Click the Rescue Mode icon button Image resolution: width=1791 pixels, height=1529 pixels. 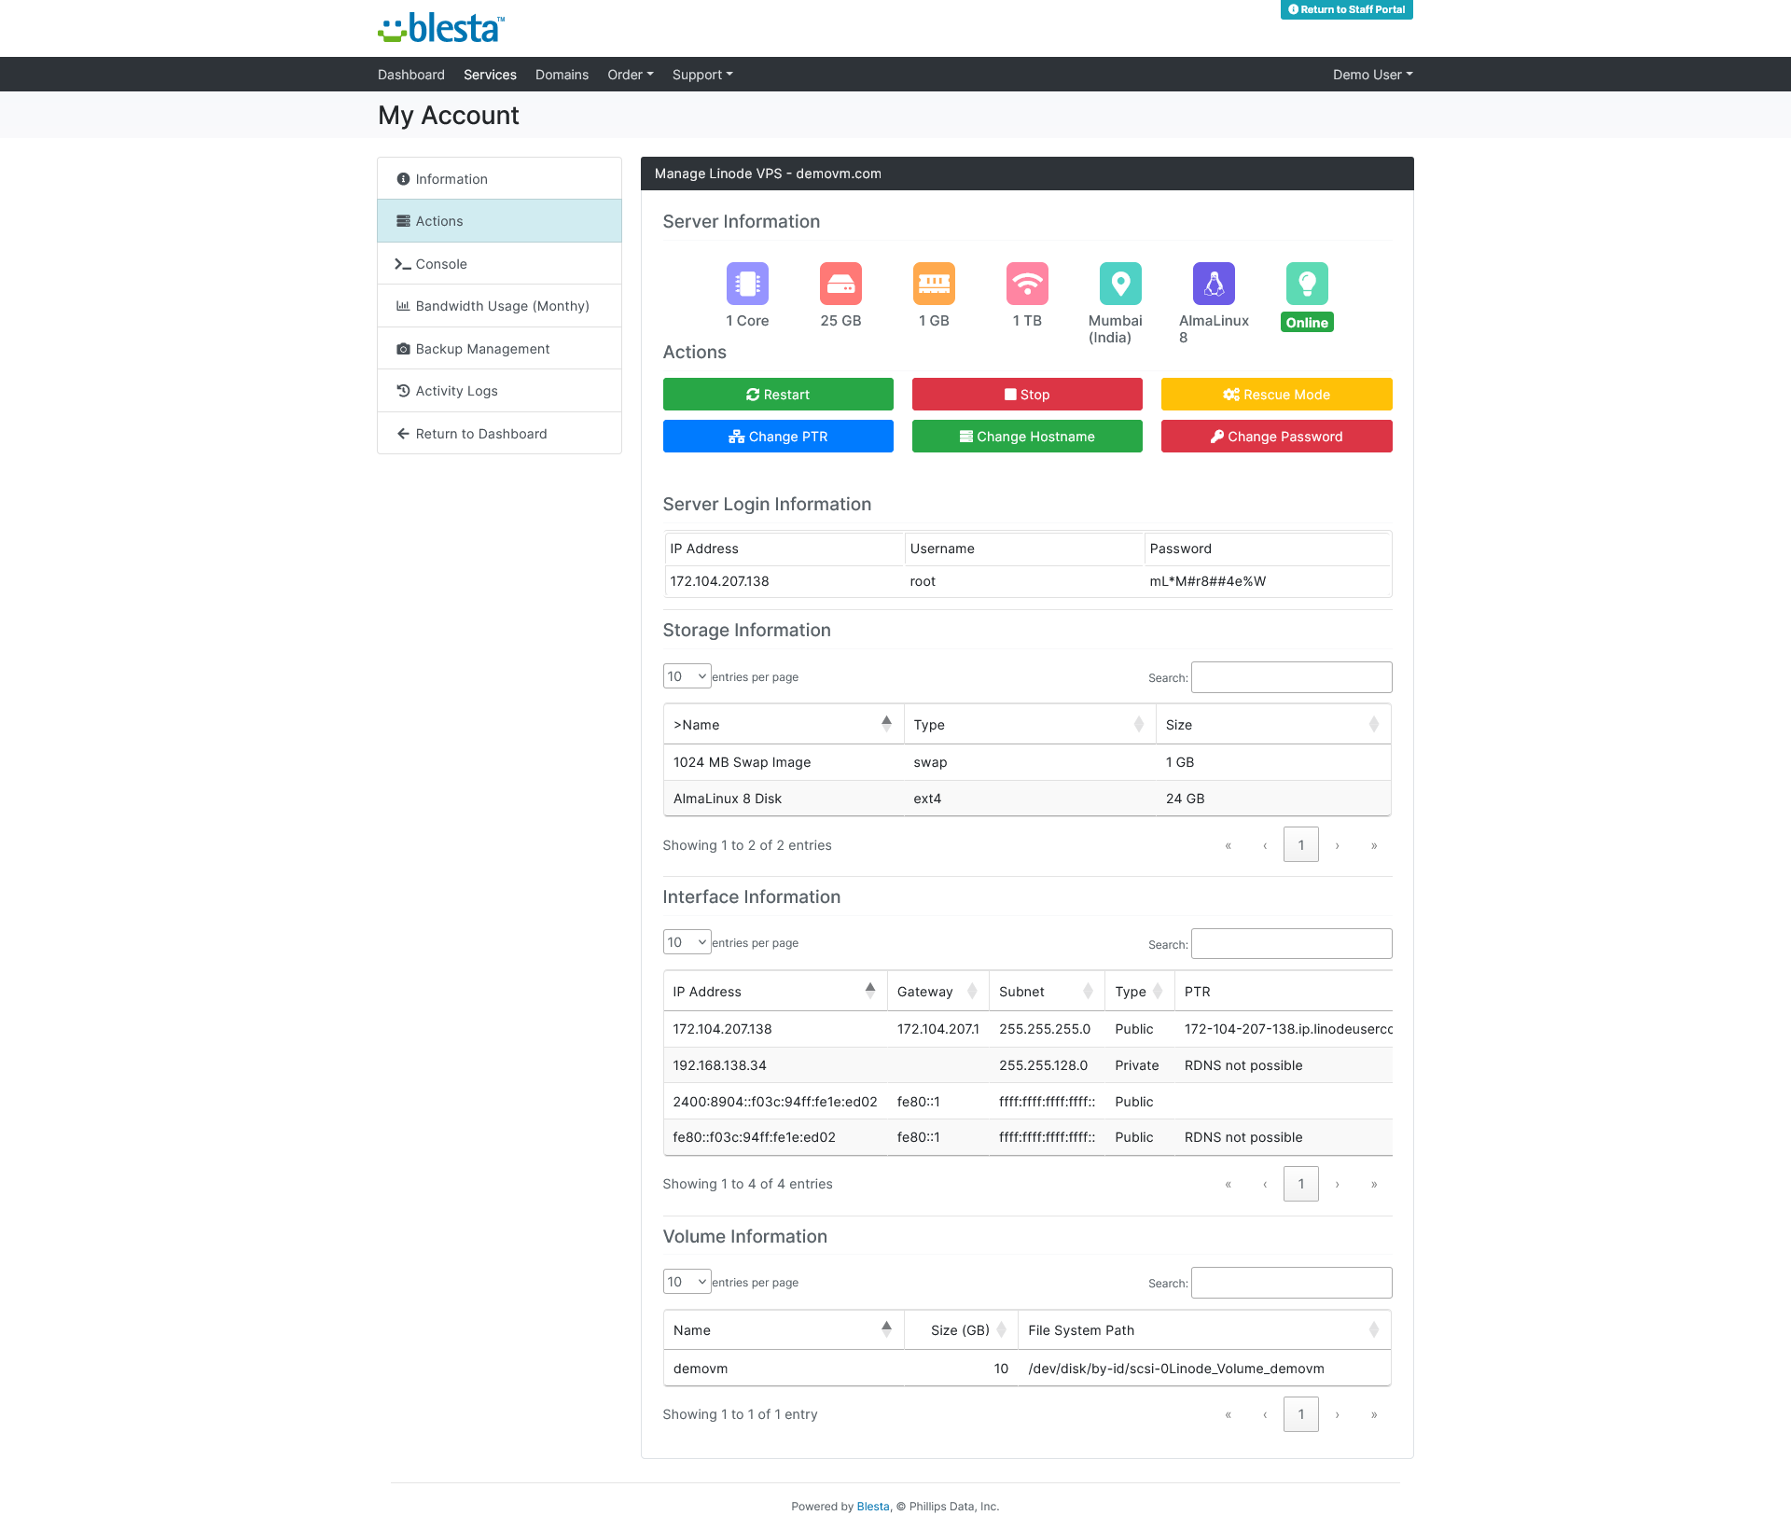click(1277, 395)
